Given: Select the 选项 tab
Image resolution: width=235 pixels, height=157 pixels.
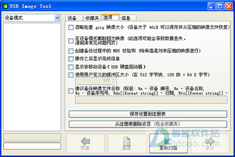Looking at the screenshot, I should tap(111, 17).
